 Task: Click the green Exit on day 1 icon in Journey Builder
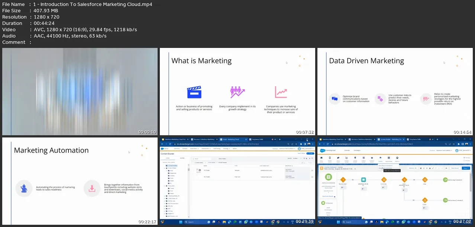click(x=445, y=179)
